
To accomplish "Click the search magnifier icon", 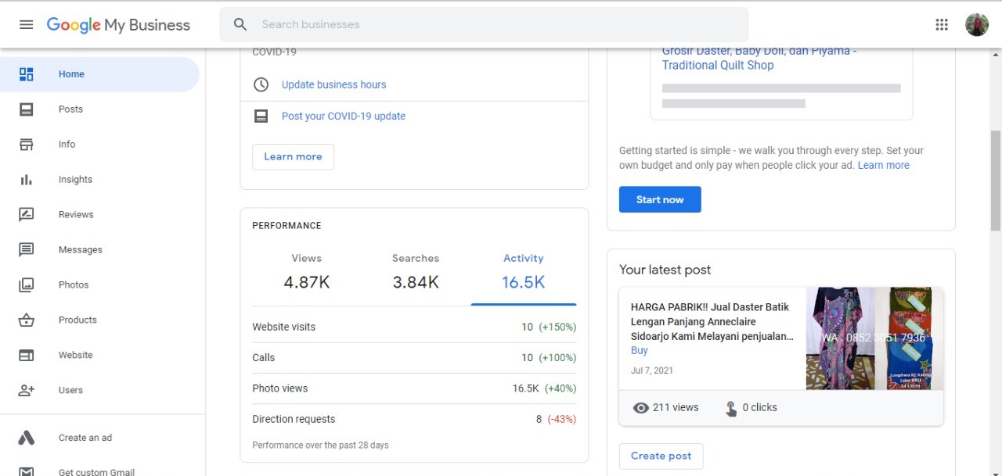I will (240, 24).
